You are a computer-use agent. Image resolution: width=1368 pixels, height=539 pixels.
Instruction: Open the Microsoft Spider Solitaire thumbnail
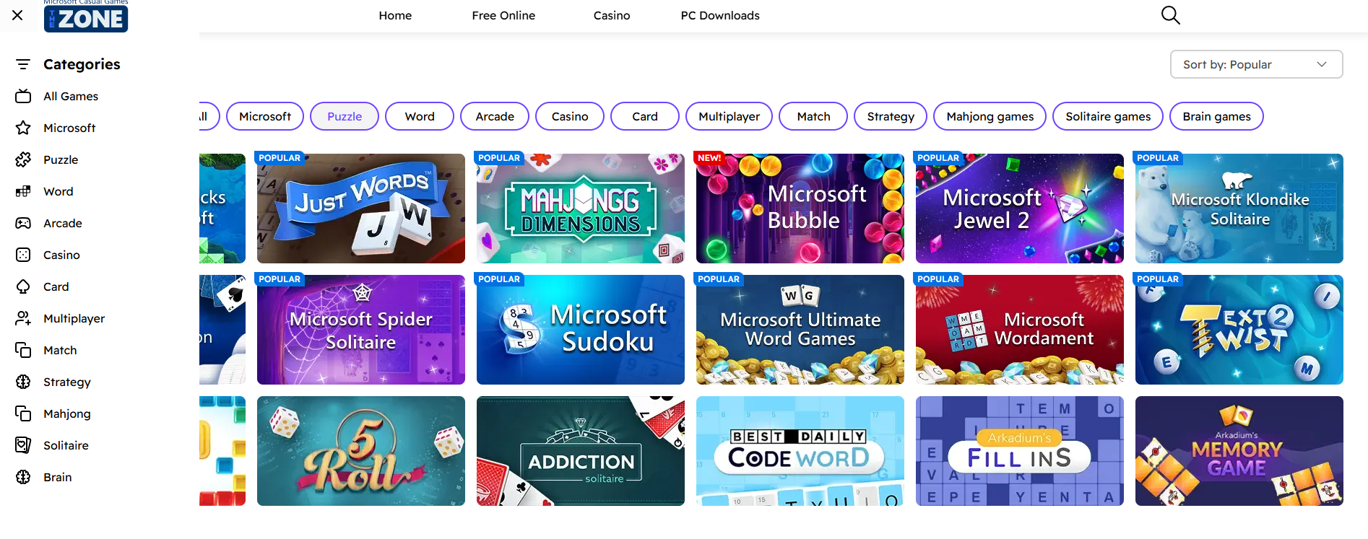tap(361, 330)
